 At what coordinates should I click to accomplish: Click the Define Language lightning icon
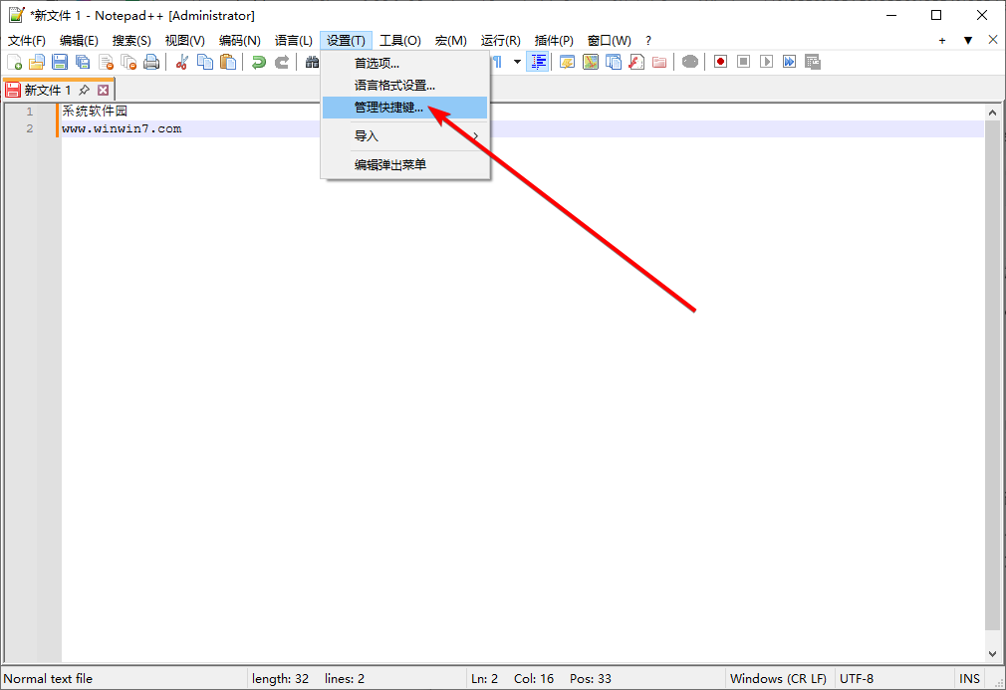[x=567, y=62]
